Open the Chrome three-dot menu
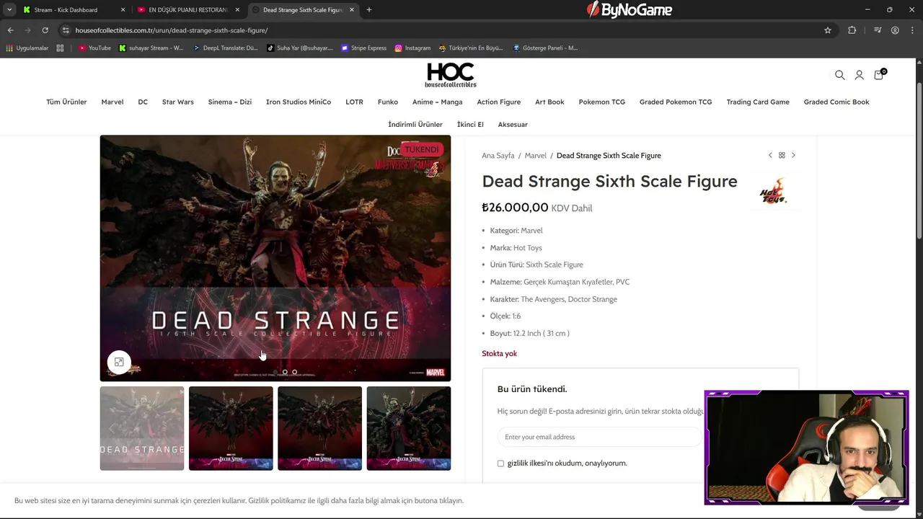 [912, 30]
